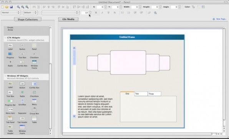Select the Simple Arrow shape

[x=10, y=29]
